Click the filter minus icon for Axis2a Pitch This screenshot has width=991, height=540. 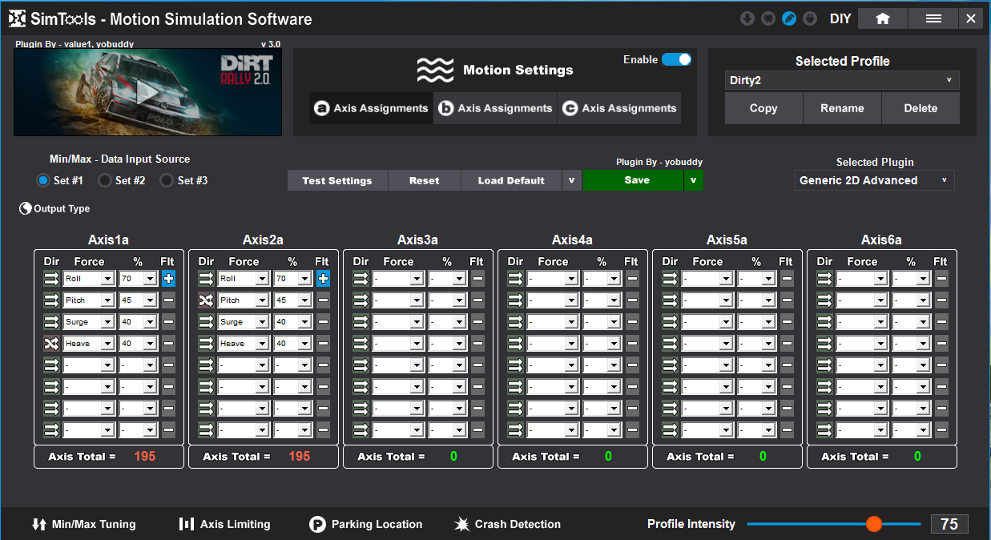pyautogui.click(x=323, y=300)
